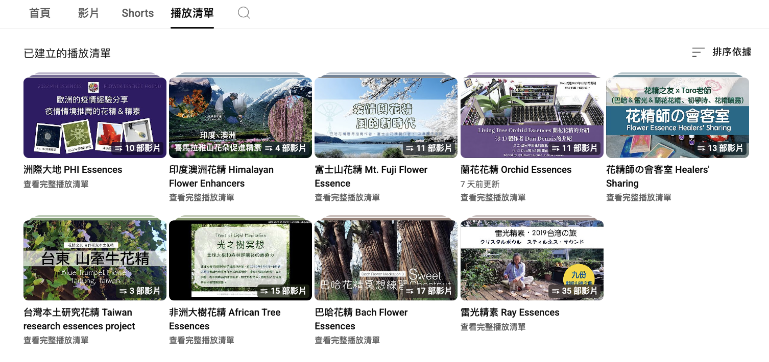Click the 3-video badge on Taiwan research thumbnail
The image size is (769, 362).
pos(140,291)
